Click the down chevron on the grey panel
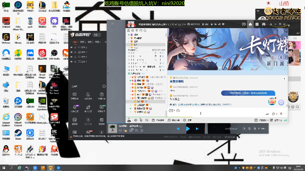This screenshot has width=305, height=171. tap(112, 24)
